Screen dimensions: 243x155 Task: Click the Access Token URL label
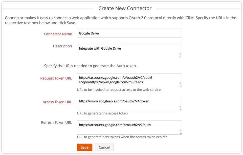57,102
